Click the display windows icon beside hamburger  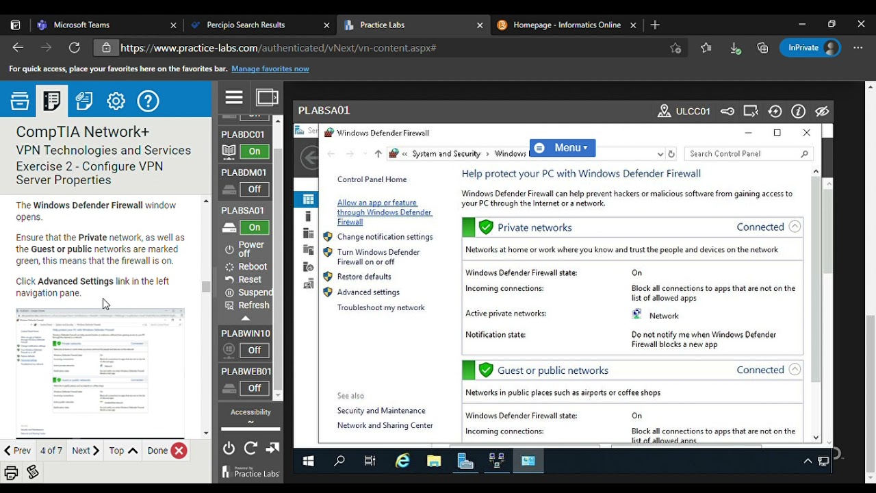coord(267,99)
